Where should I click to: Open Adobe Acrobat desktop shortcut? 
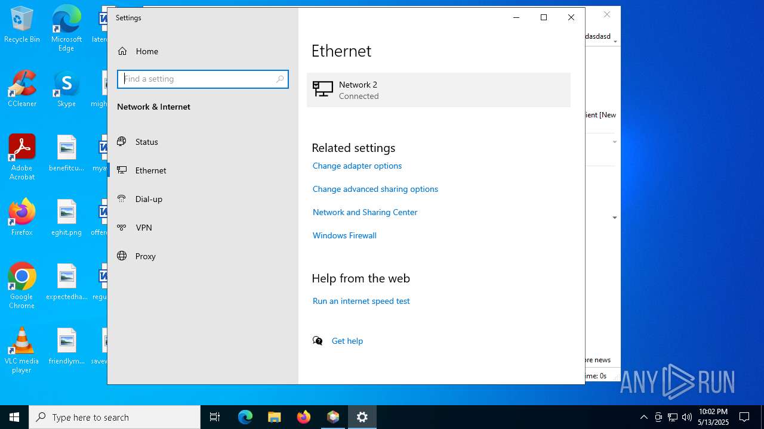[x=22, y=157]
